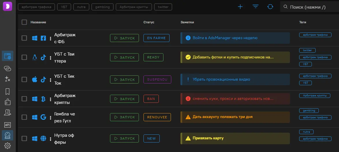This screenshot has width=339, height=152.
Task: Click the refresh icon in top toolbar
Action: tap(270, 7)
